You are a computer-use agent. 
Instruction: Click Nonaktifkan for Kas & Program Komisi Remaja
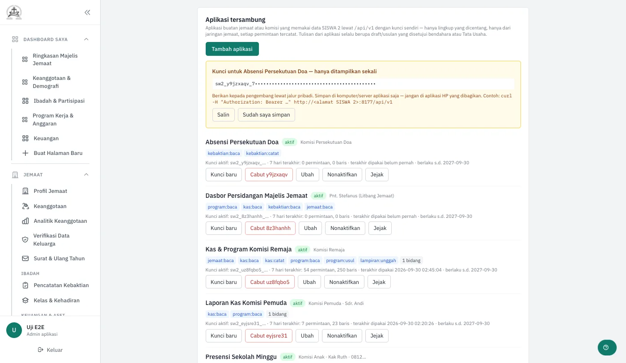(344, 282)
